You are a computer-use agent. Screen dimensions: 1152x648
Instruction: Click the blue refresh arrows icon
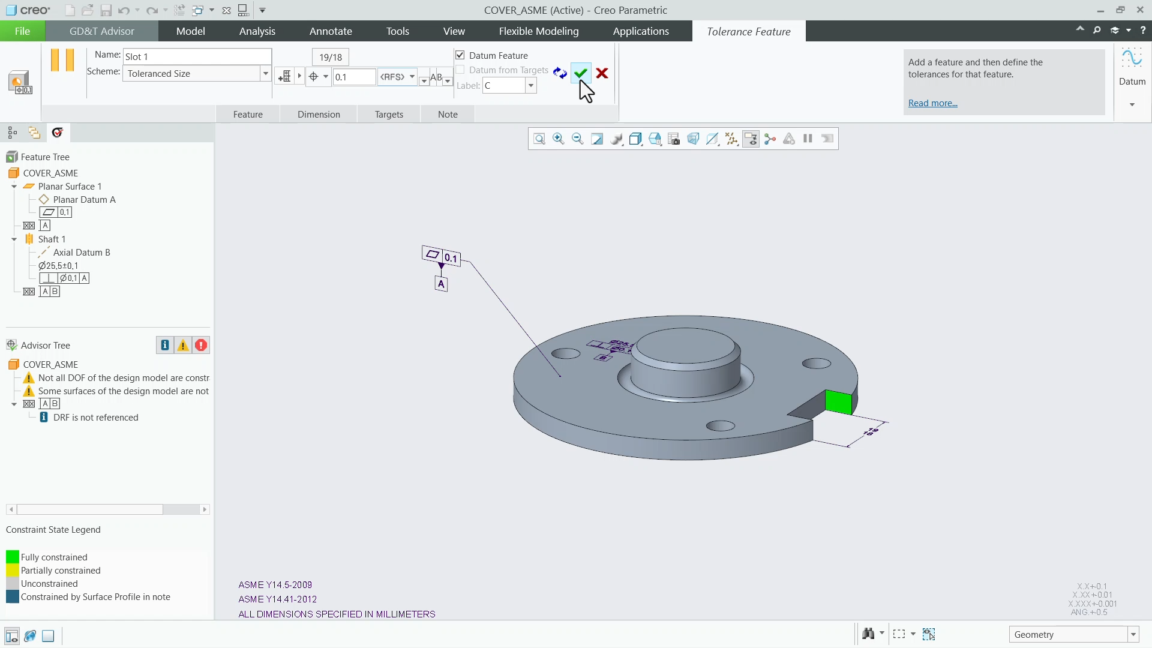(560, 73)
